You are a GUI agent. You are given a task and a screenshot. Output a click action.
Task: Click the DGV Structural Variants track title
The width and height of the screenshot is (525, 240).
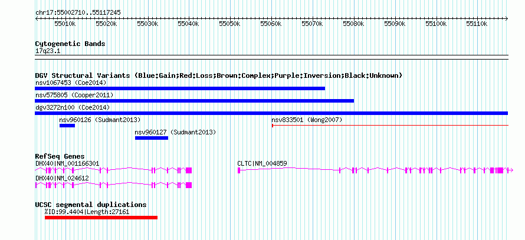tap(219, 75)
